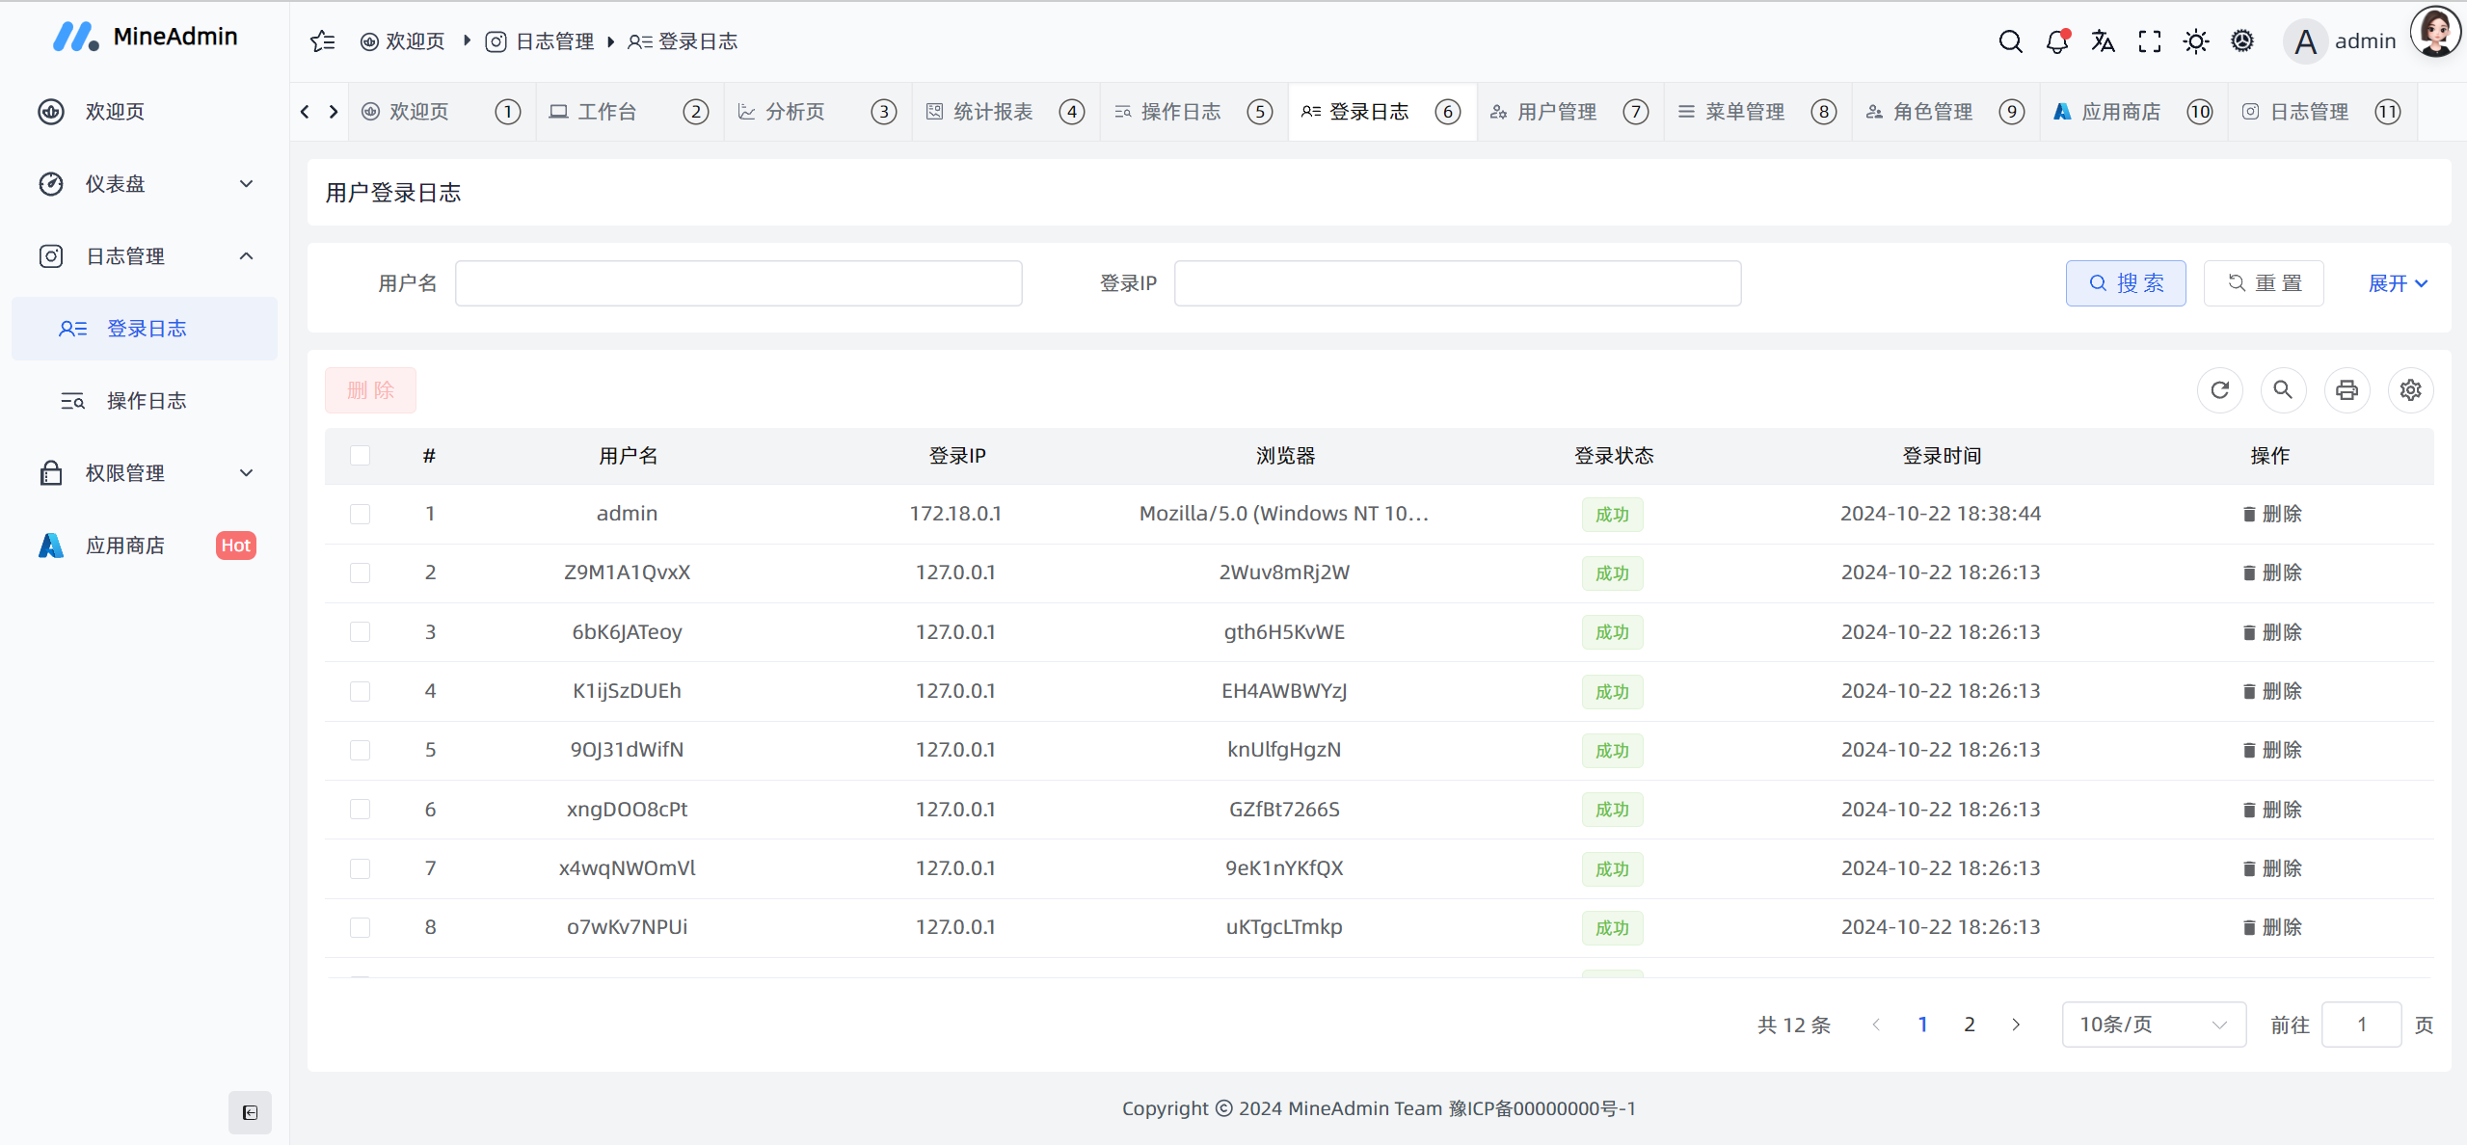Click the language switch icon
The width and height of the screenshot is (2467, 1145).
pos(2103,40)
